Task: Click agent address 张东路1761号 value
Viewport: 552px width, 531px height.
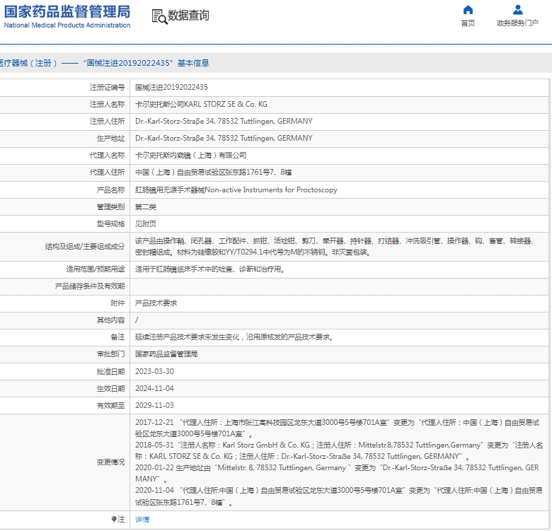Action: tap(213, 173)
